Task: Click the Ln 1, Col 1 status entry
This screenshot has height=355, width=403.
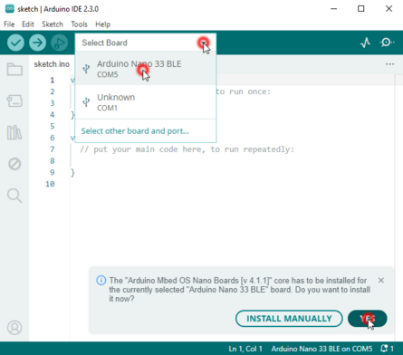Action: (x=245, y=349)
